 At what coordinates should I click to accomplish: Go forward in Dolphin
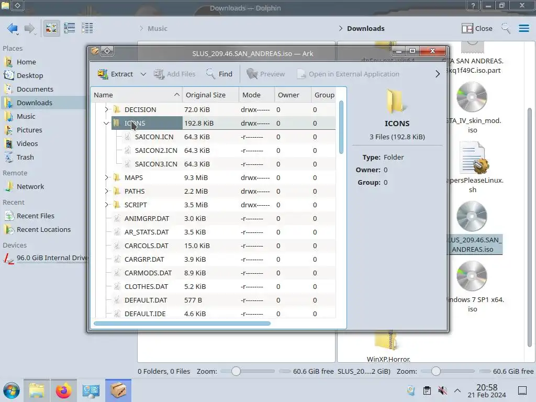coord(30,28)
